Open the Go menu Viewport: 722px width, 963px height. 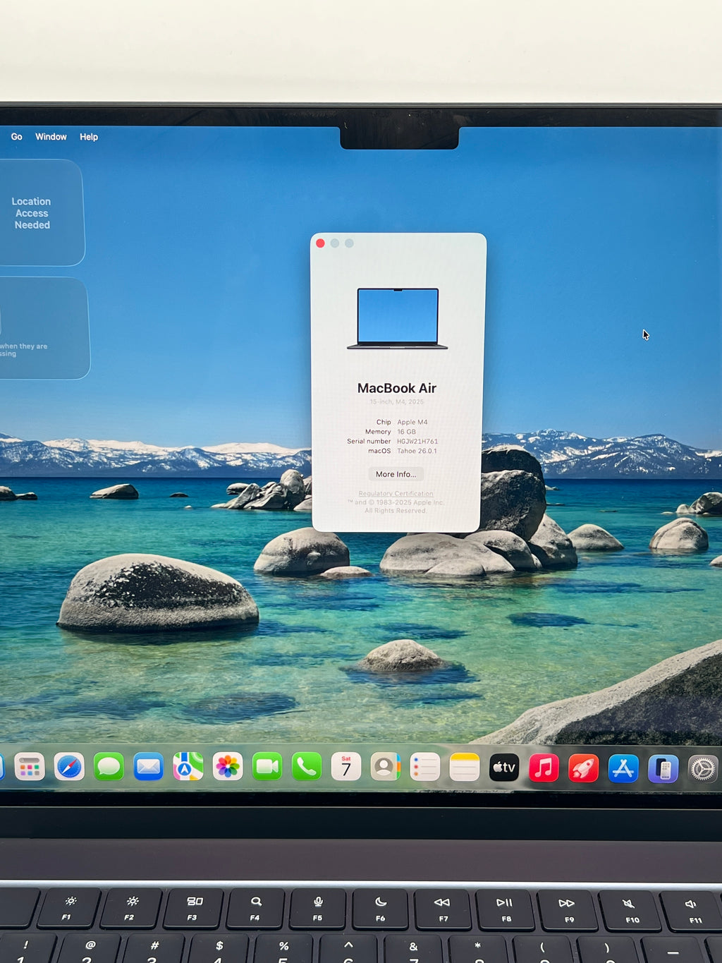click(17, 137)
